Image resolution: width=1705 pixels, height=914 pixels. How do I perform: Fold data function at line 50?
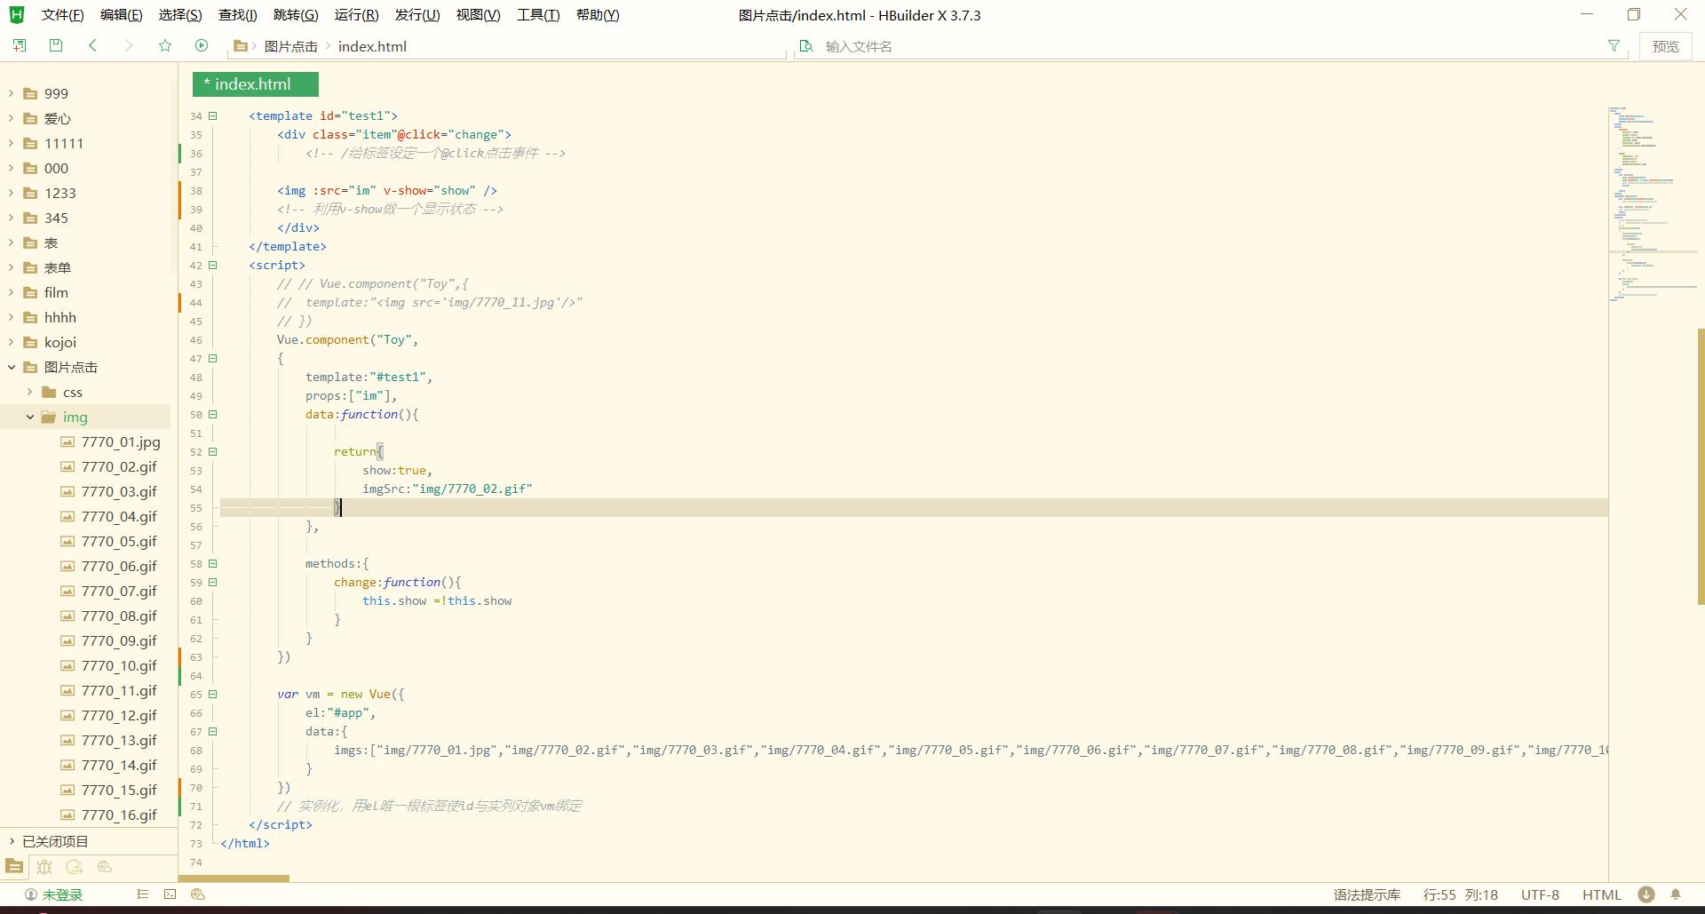tap(212, 414)
